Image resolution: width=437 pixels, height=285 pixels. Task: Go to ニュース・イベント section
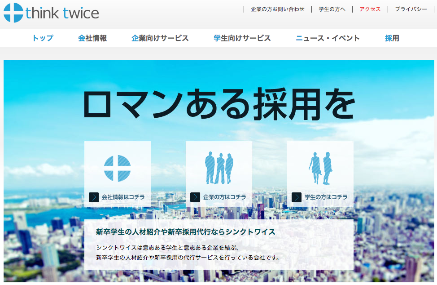tap(328, 38)
